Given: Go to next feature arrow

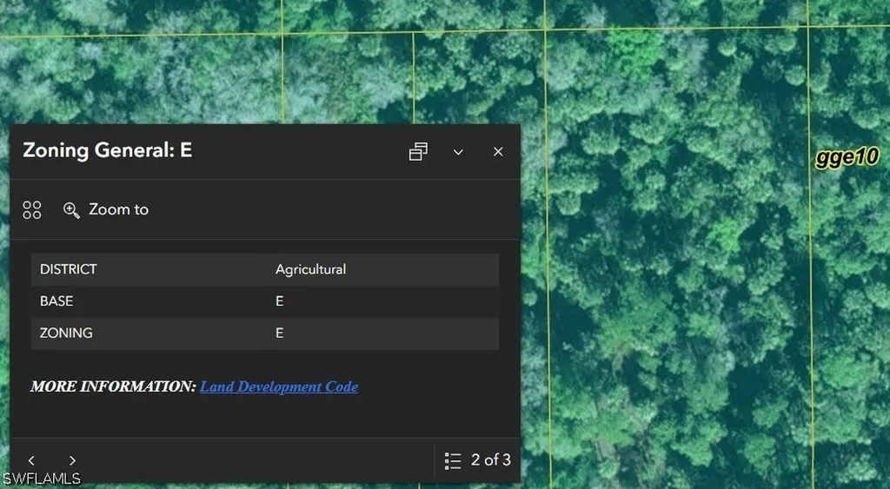Looking at the screenshot, I should tap(72, 460).
